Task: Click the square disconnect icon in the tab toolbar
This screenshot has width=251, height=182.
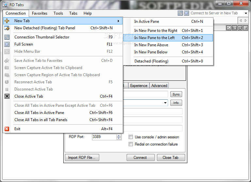Action: point(245,28)
